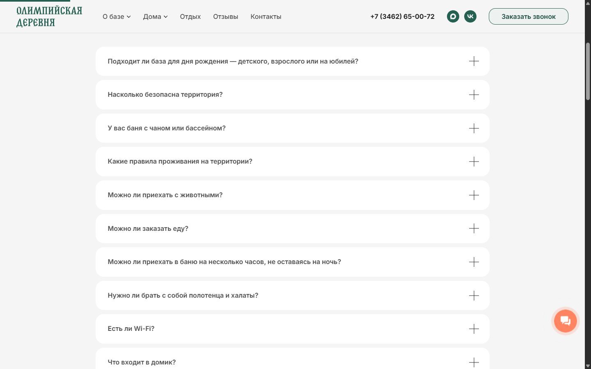The height and width of the screenshot is (369, 591).
Task: Expand the accommodation rules question
Action: pyautogui.click(x=292, y=162)
